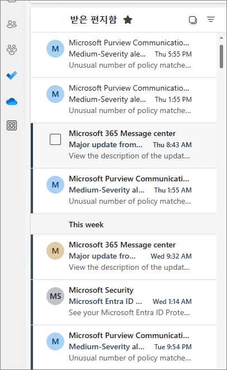Open the Thu 1:55 PM Purview alert email

[124, 100]
